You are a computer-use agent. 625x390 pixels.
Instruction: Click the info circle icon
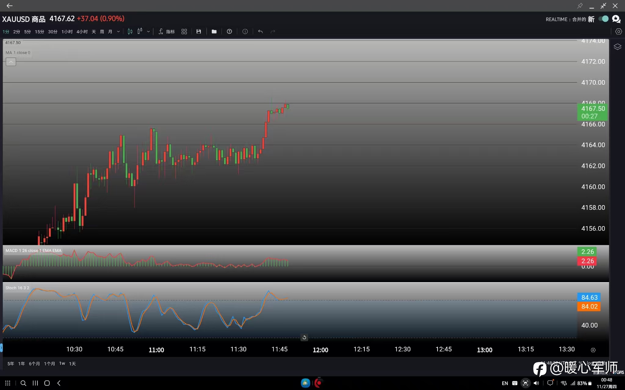245,31
